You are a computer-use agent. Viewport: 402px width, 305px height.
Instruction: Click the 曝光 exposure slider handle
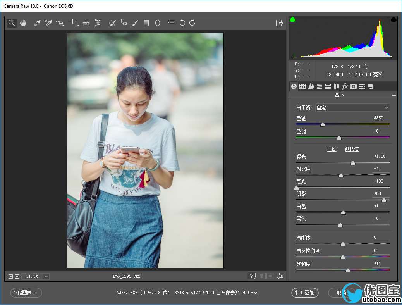353,163
